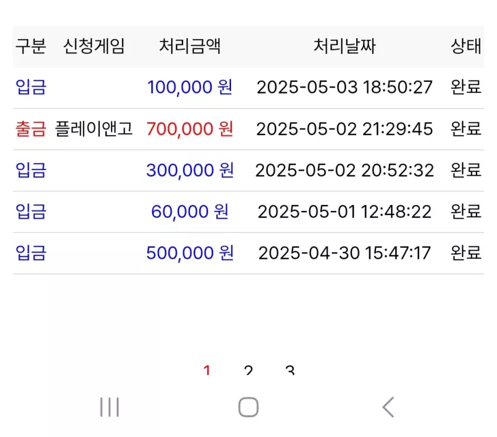Tap the Android recent apps icon
Image resolution: width=497 pixels, height=437 pixels.
coord(109,407)
